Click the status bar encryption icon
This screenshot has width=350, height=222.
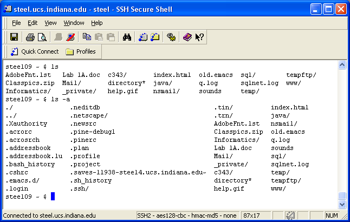click(290, 216)
